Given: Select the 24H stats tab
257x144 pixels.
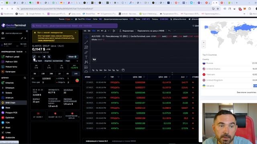Looking at the screenshot, I should coord(76,74).
